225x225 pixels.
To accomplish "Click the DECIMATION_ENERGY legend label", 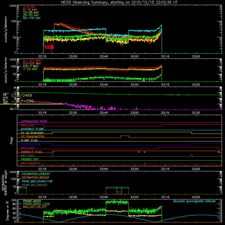I will 36,174.
